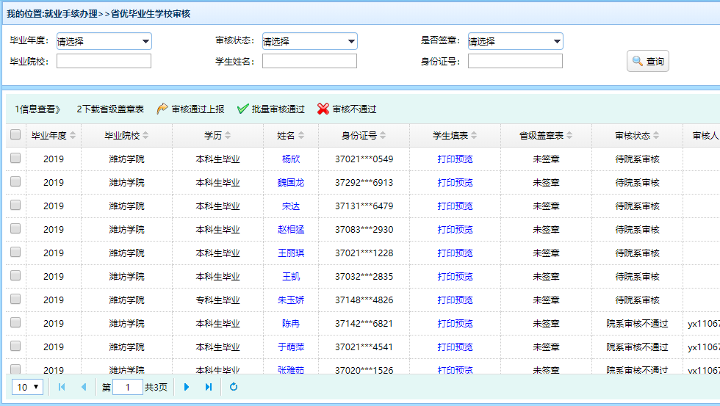Click the red X reject icon
The width and height of the screenshot is (720, 406).
(x=323, y=109)
